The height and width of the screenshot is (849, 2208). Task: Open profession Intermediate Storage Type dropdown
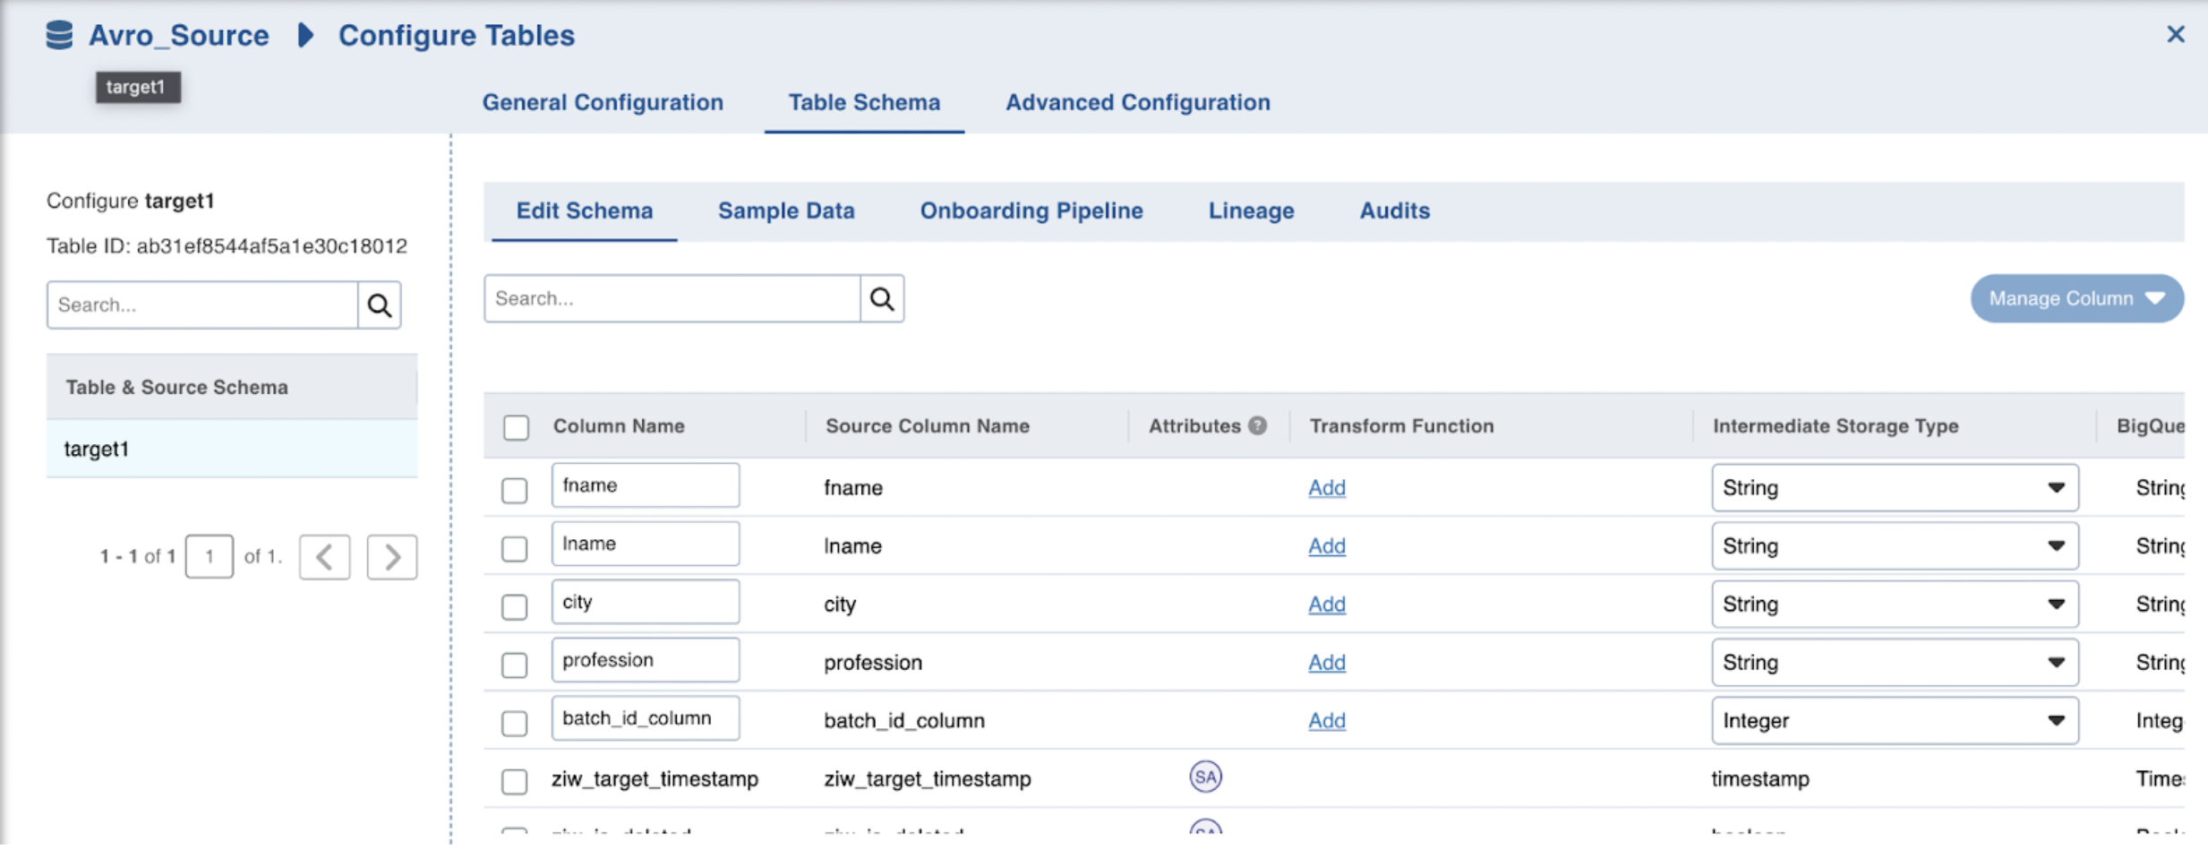coord(1895,663)
